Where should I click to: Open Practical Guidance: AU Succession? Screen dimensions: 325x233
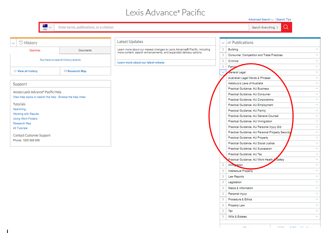point(250,149)
